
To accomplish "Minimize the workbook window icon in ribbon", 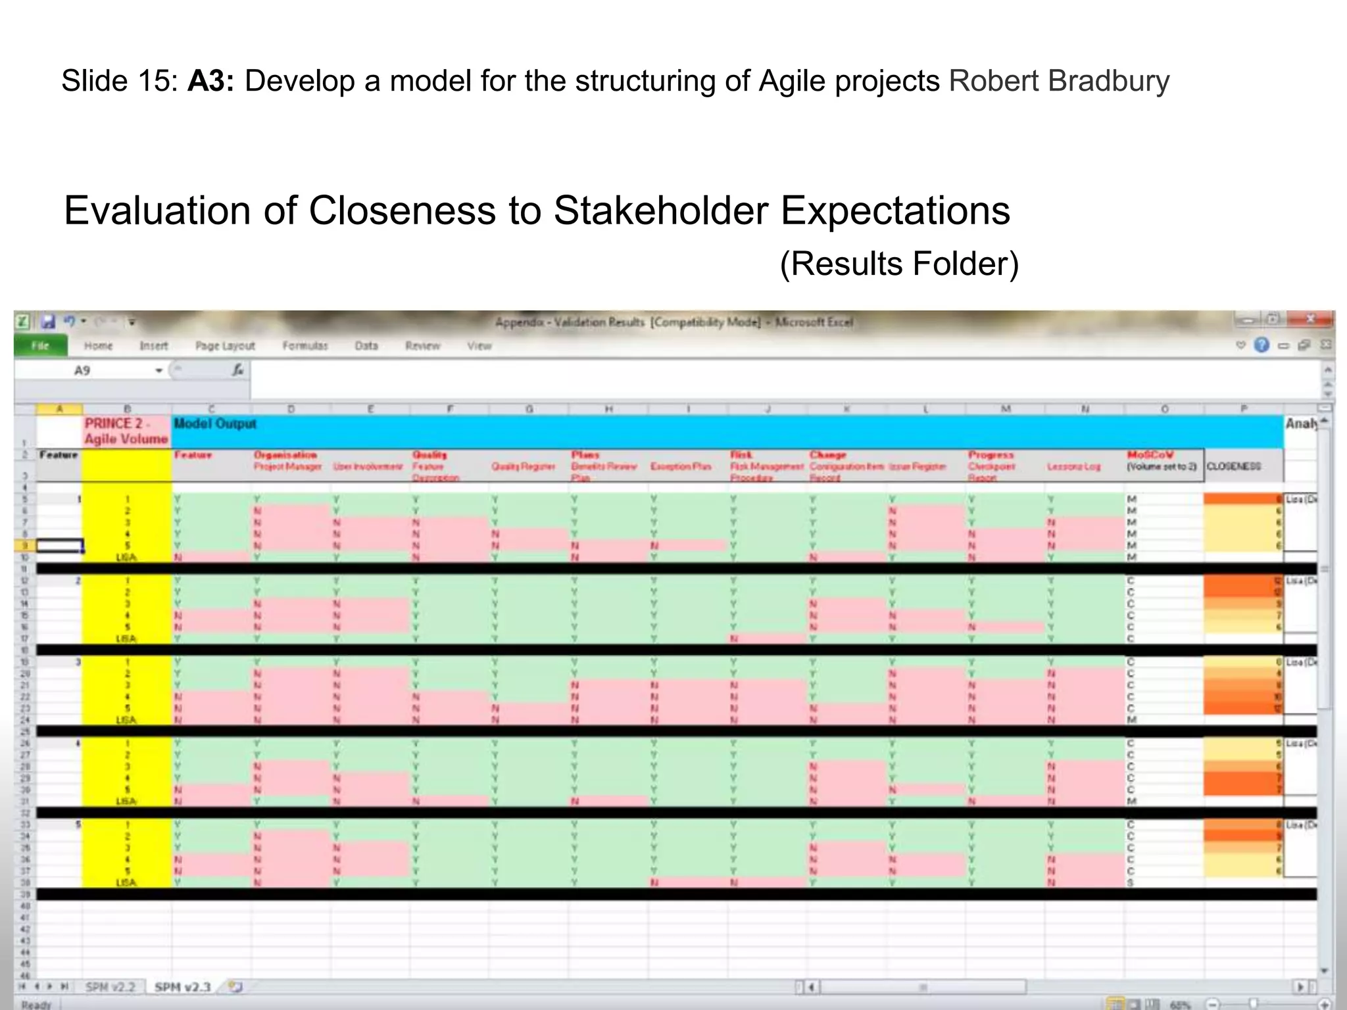I will pos(1283,345).
